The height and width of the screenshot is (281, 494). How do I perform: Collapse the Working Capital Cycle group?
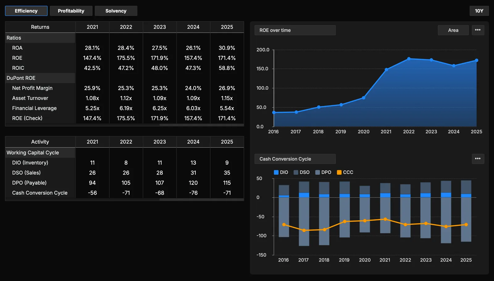[40, 153]
